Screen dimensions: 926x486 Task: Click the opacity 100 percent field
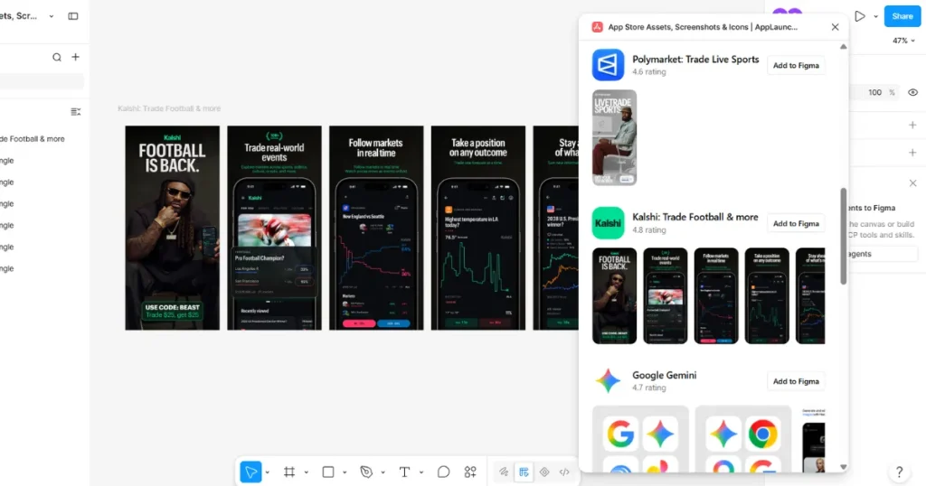click(x=874, y=93)
